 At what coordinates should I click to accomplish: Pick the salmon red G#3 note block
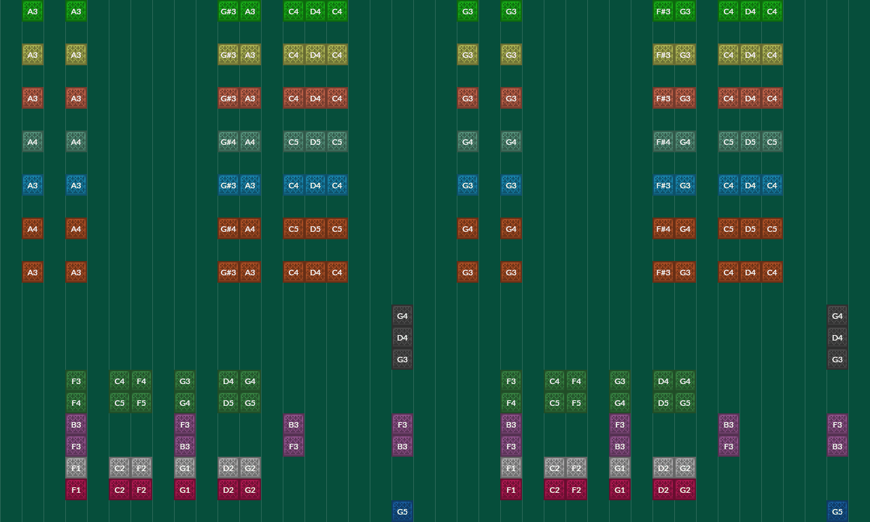coord(228,98)
